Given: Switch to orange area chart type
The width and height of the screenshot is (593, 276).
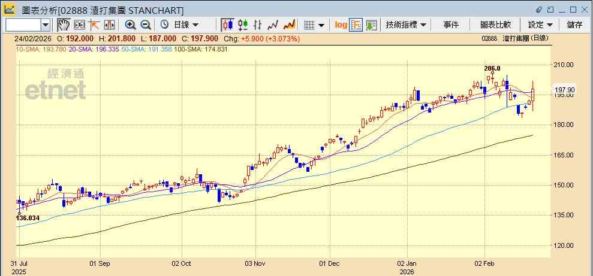Looking at the screenshot, I should (x=290, y=25).
